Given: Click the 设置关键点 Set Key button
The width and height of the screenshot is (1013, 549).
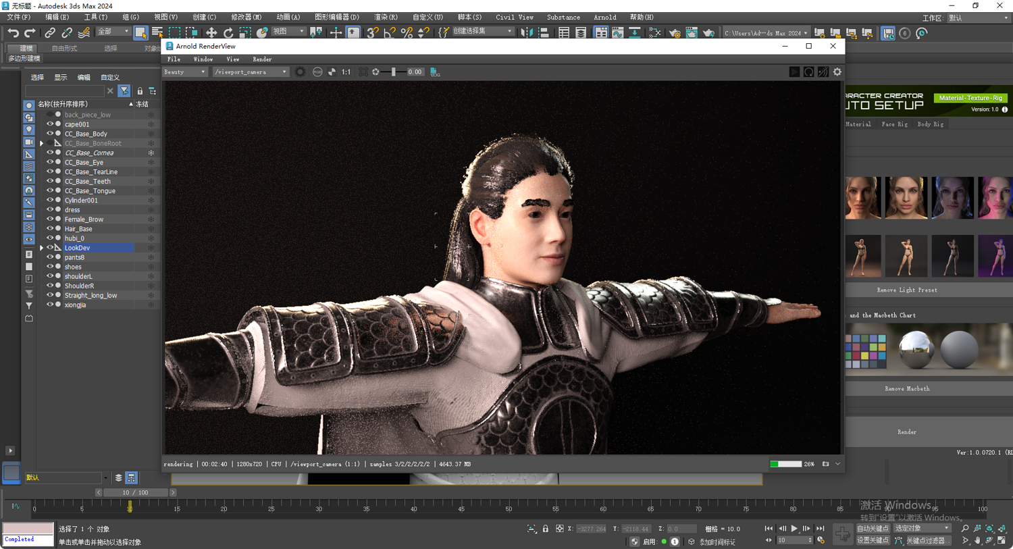Looking at the screenshot, I should point(873,540).
